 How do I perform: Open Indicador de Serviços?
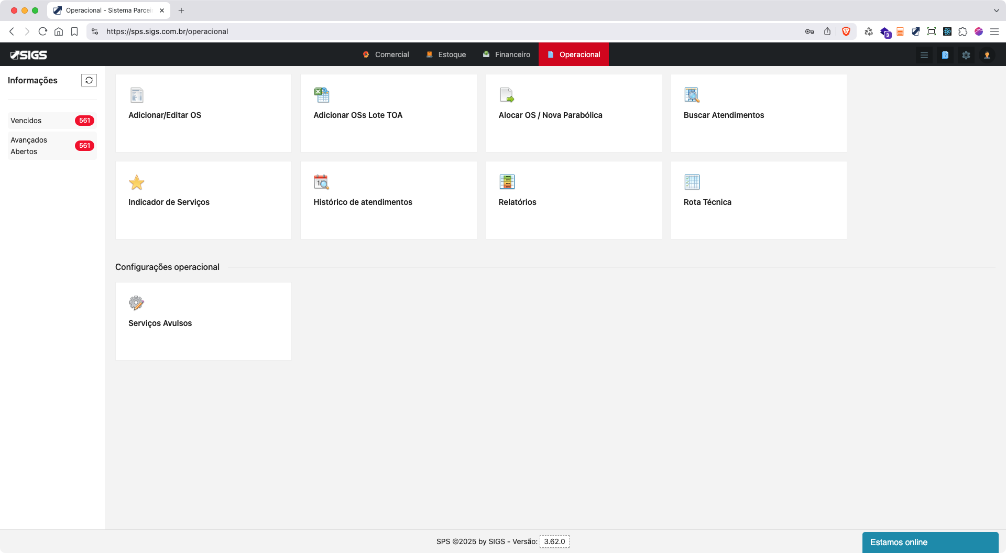pos(203,200)
